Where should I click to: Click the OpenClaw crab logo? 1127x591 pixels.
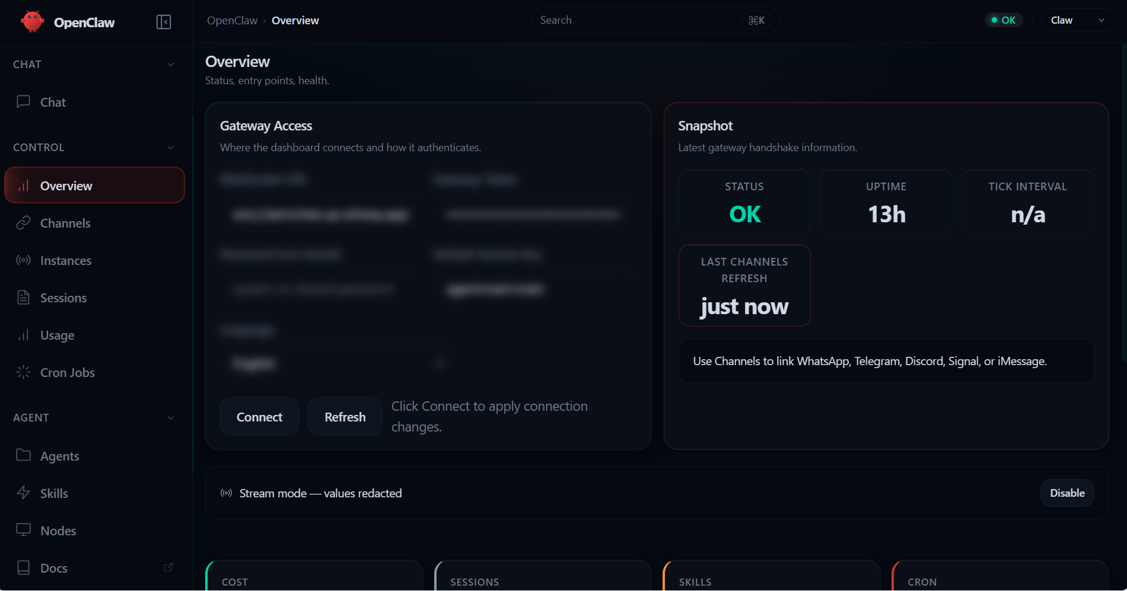[33, 21]
